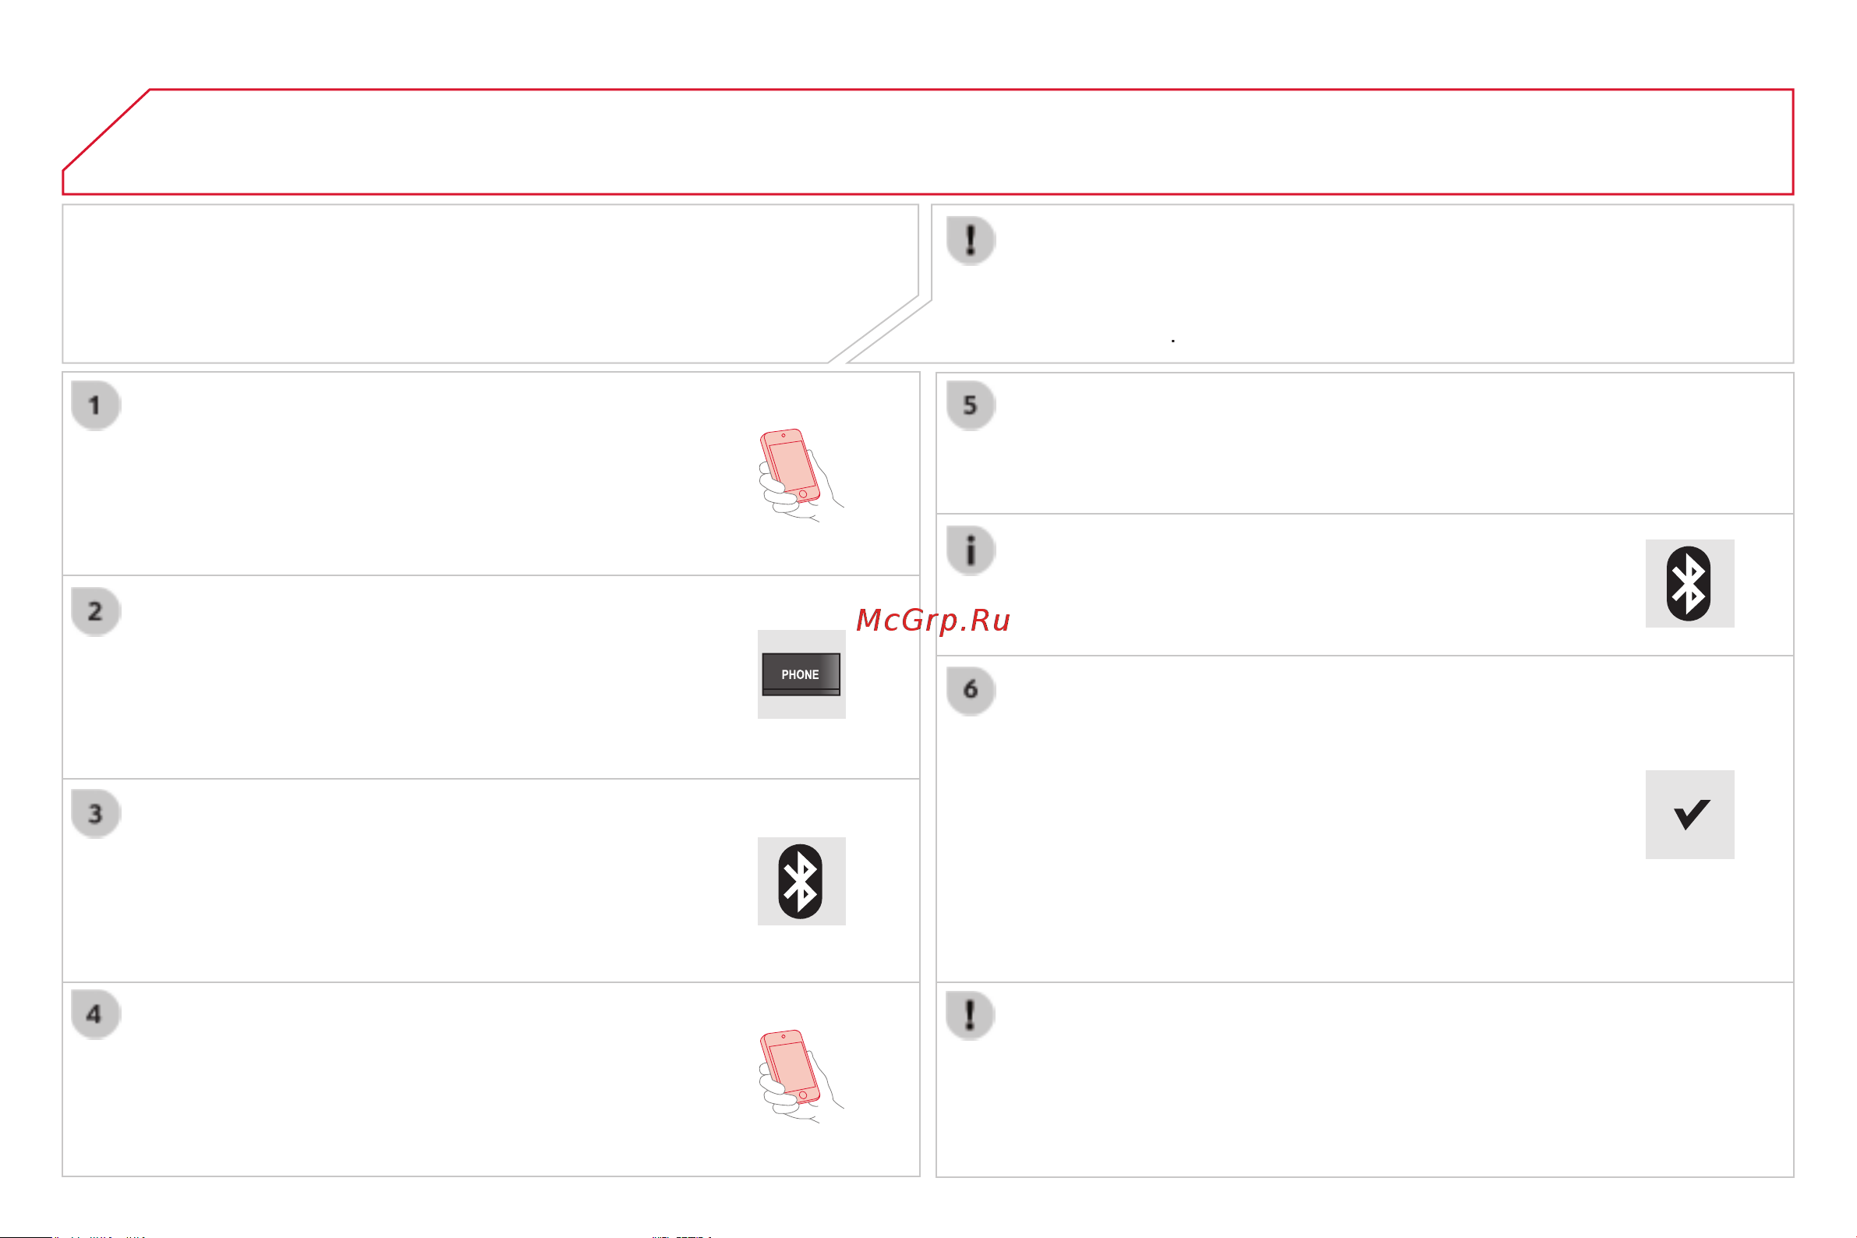Select the step 1 number badge
Screen dimensions: 1857x1238
tap(96, 406)
